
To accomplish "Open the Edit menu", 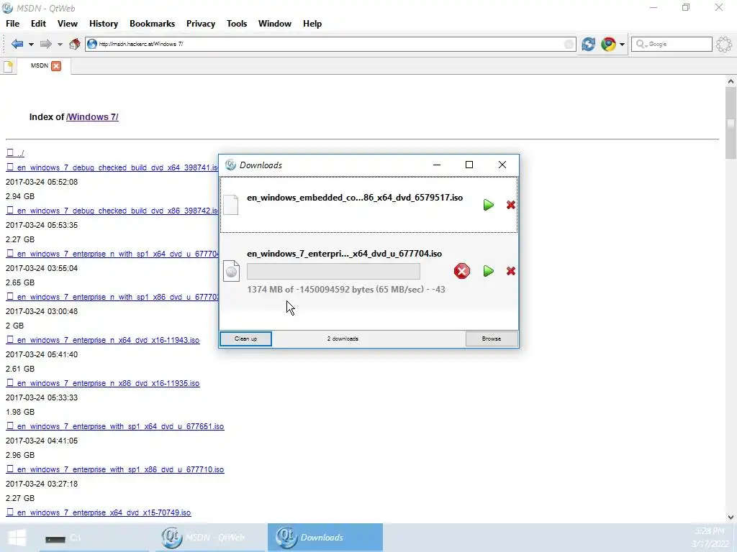I will [38, 24].
